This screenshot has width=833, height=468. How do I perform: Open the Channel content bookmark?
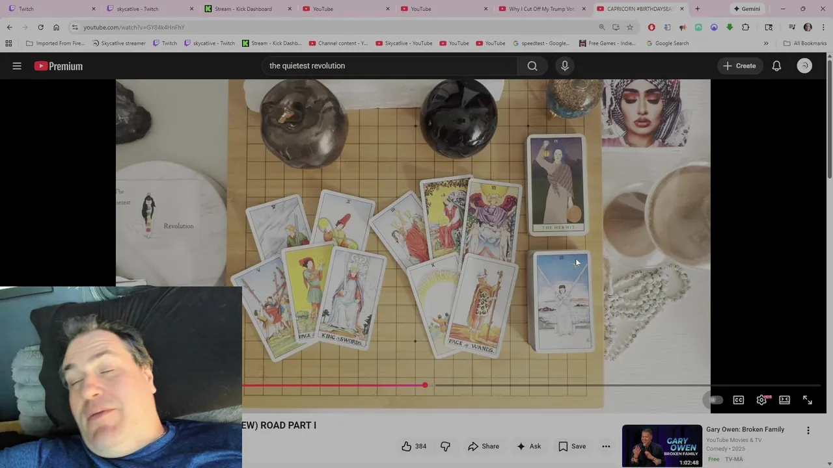click(x=338, y=44)
